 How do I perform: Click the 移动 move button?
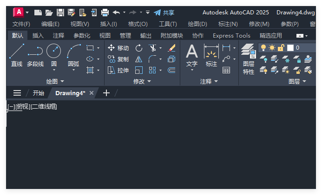pyautogui.click(x=118, y=48)
